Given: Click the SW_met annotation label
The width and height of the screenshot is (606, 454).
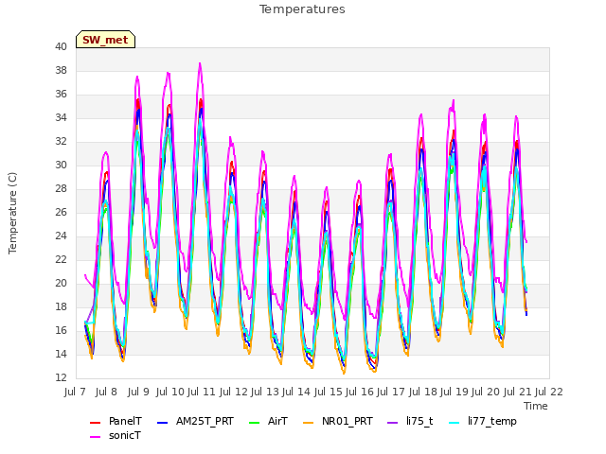Looking at the screenshot, I should pos(105,40).
